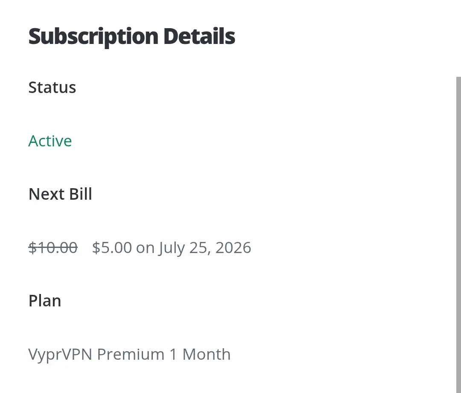The width and height of the screenshot is (461, 393).
Task: Click the Plan label
Action: point(45,301)
